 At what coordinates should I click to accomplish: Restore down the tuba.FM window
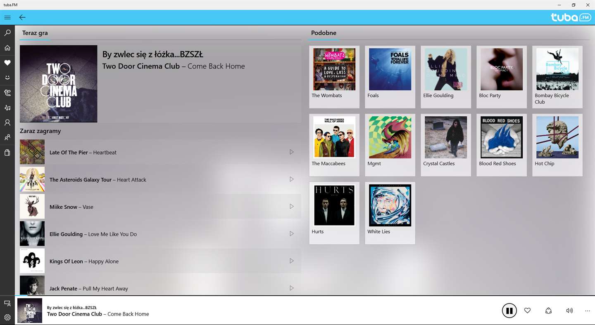click(x=574, y=5)
